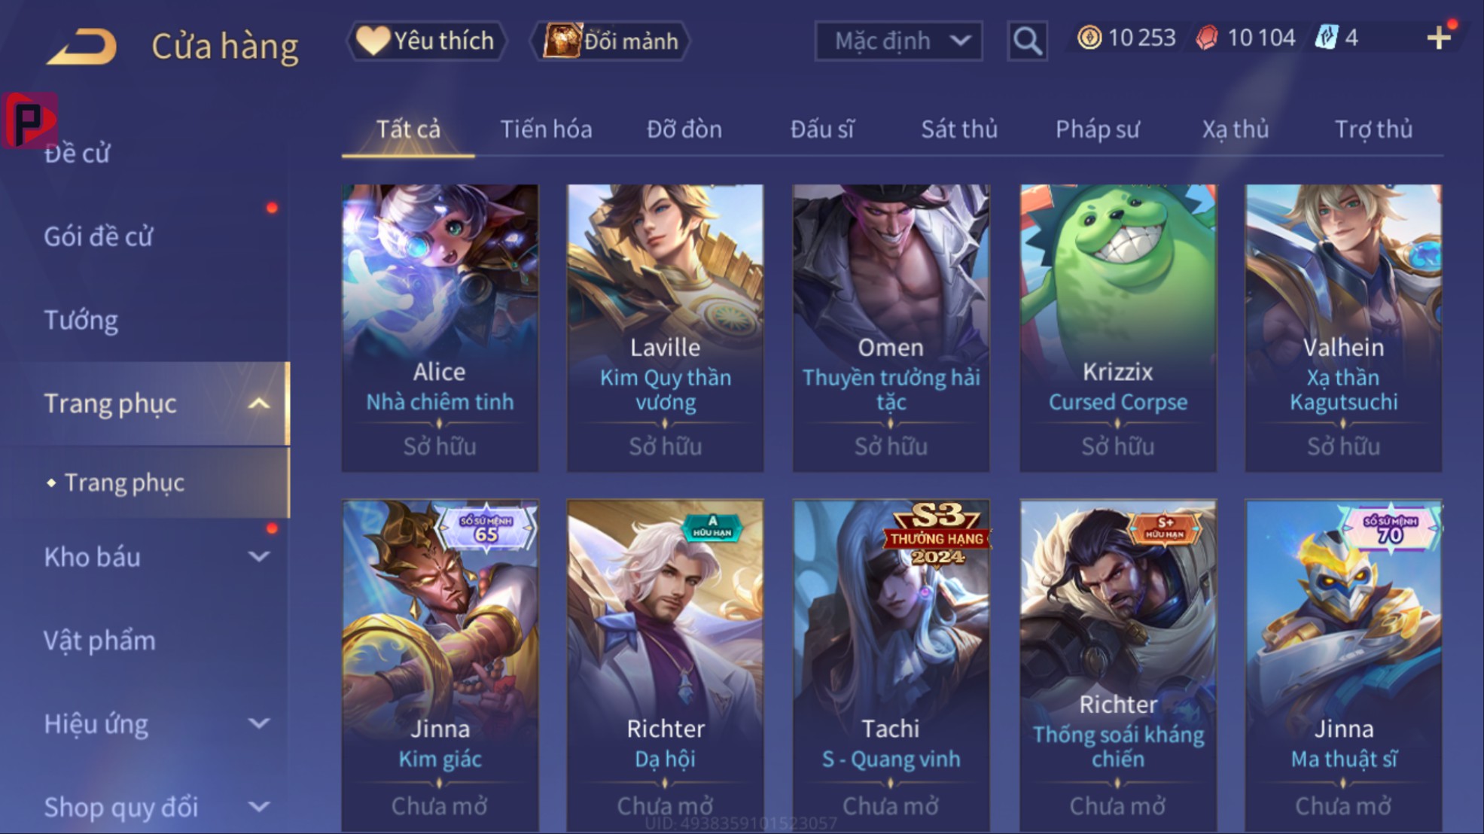Tap the gold coin currency icon

(1089, 38)
